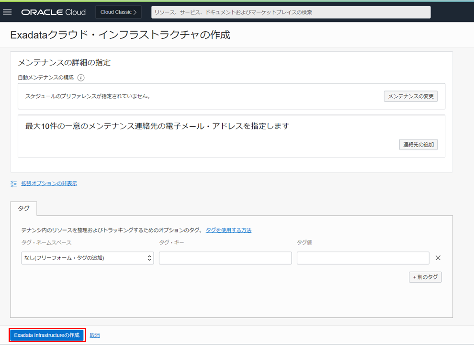Open the hamburger navigation menu

pos(7,12)
